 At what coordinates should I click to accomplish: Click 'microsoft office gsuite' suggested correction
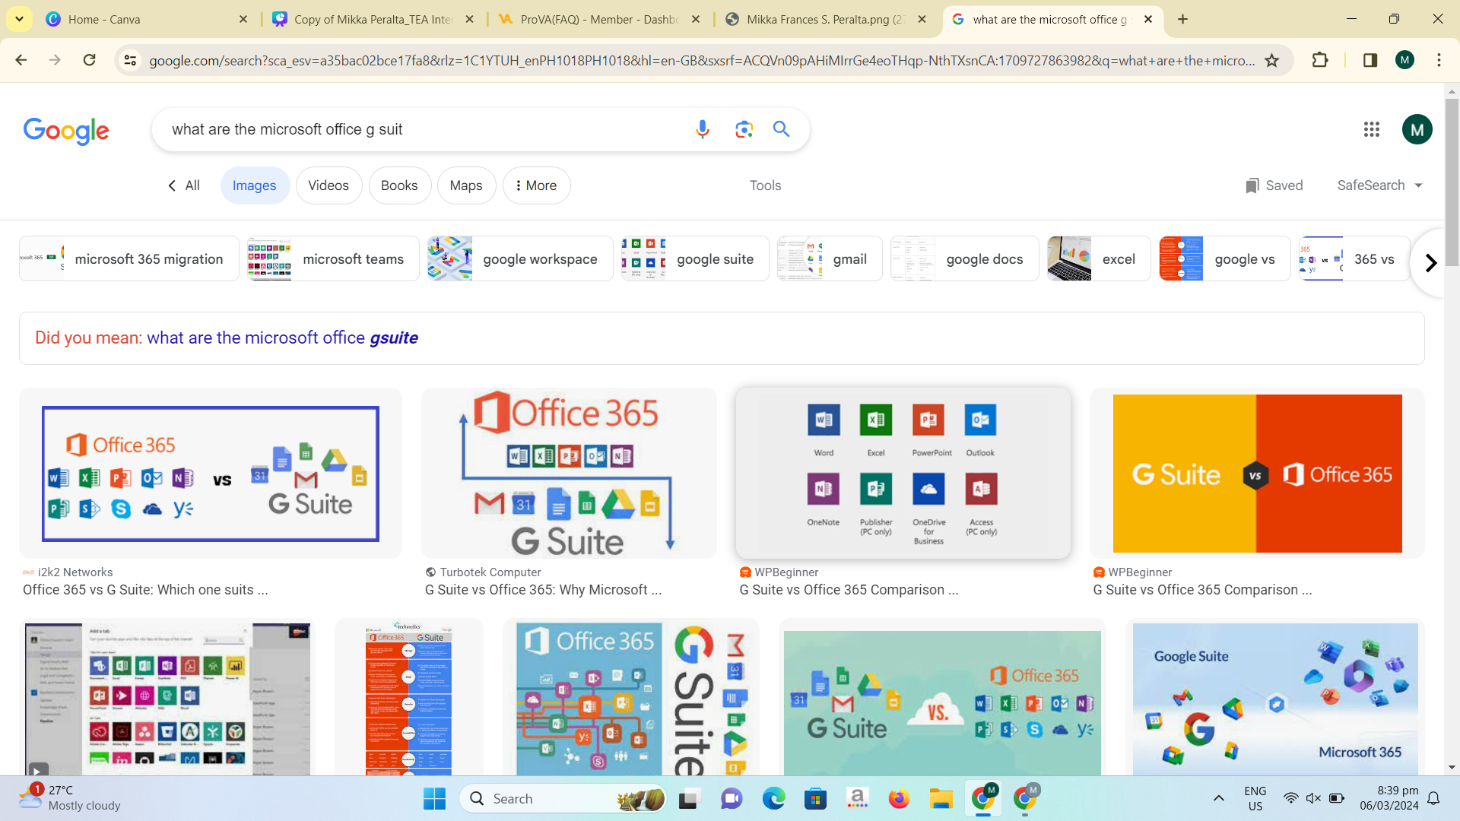[x=282, y=338]
